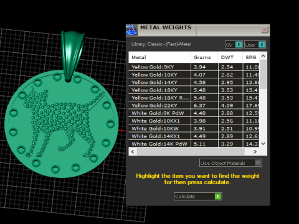Image resolution: width=299 pixels, height=224 pixels.
Task: Click the 3.29 DWT cell
Action: point(230,144)
